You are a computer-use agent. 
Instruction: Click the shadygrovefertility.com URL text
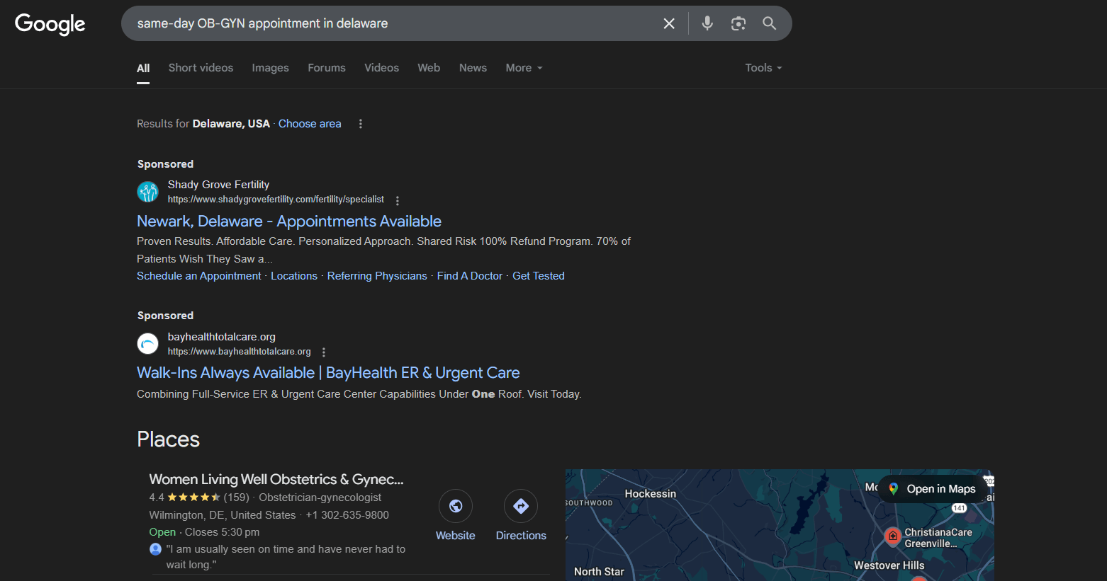(x=276, y=200)
